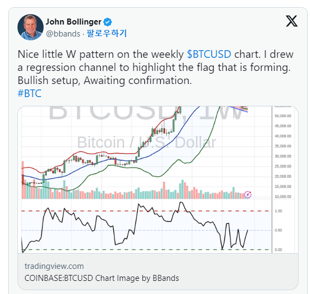Viewport: 310px width, 294px height.
Task: Click the tweet text about W pattern
Action: pyautogui.click(x=155, y=67)
